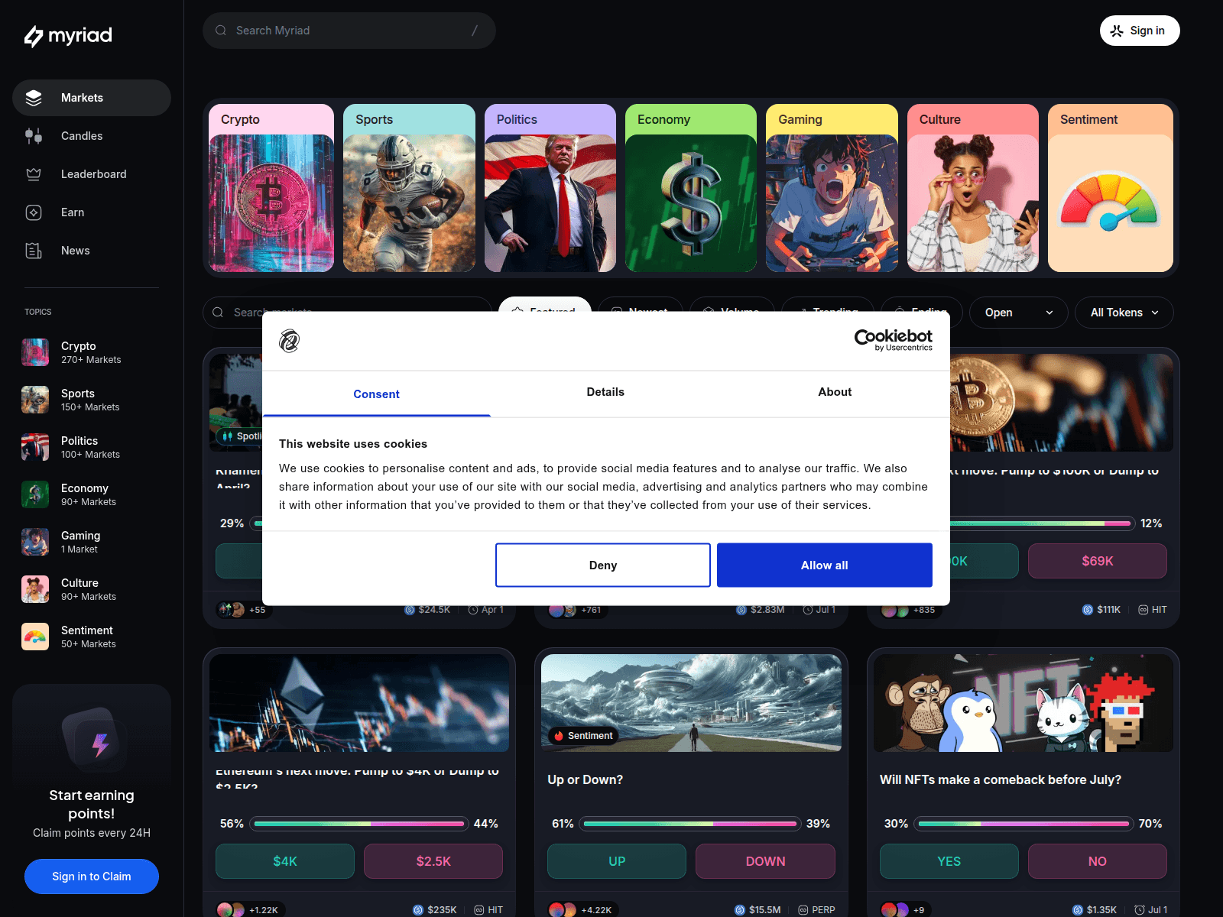
Task: Select Crypto topic in sidebar
Action: [x=92, y=352]
